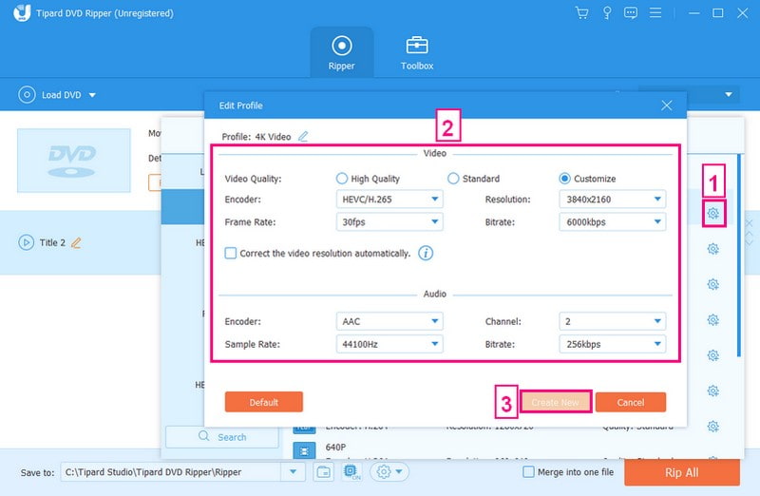Check the Merge into one file box
Screen dimensions: 760x496
tap(529, 472)
